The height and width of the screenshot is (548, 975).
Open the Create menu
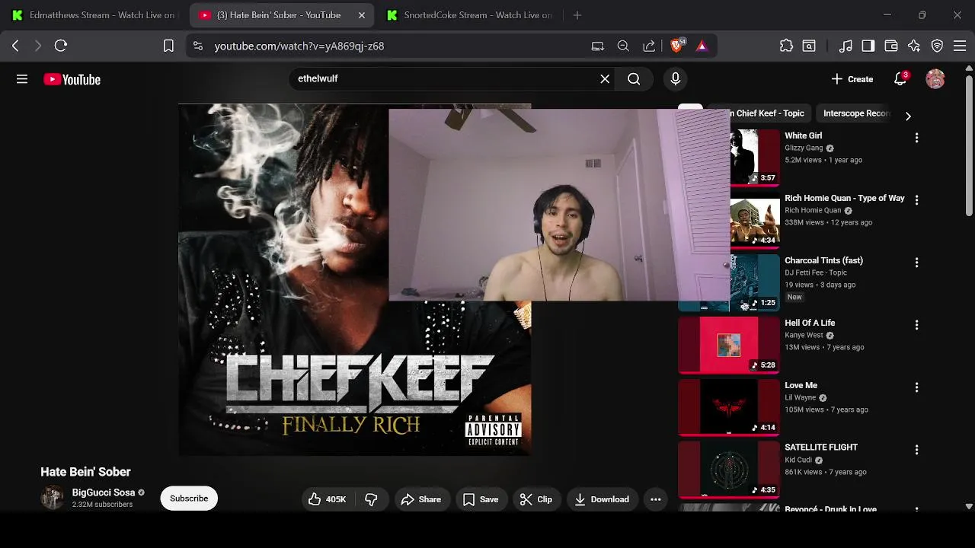point(852,79)
